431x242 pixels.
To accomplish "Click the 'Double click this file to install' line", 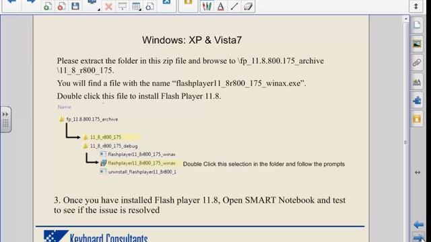I will click(x=139, y=96).
